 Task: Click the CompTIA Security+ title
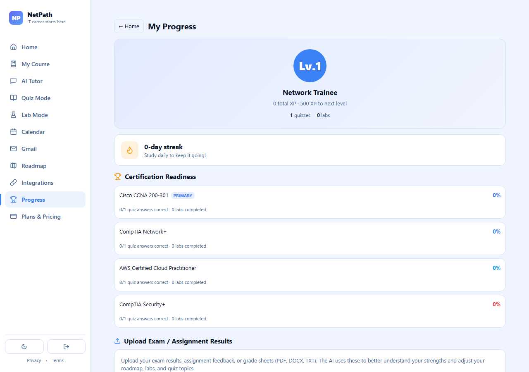[x=142, y=304]
